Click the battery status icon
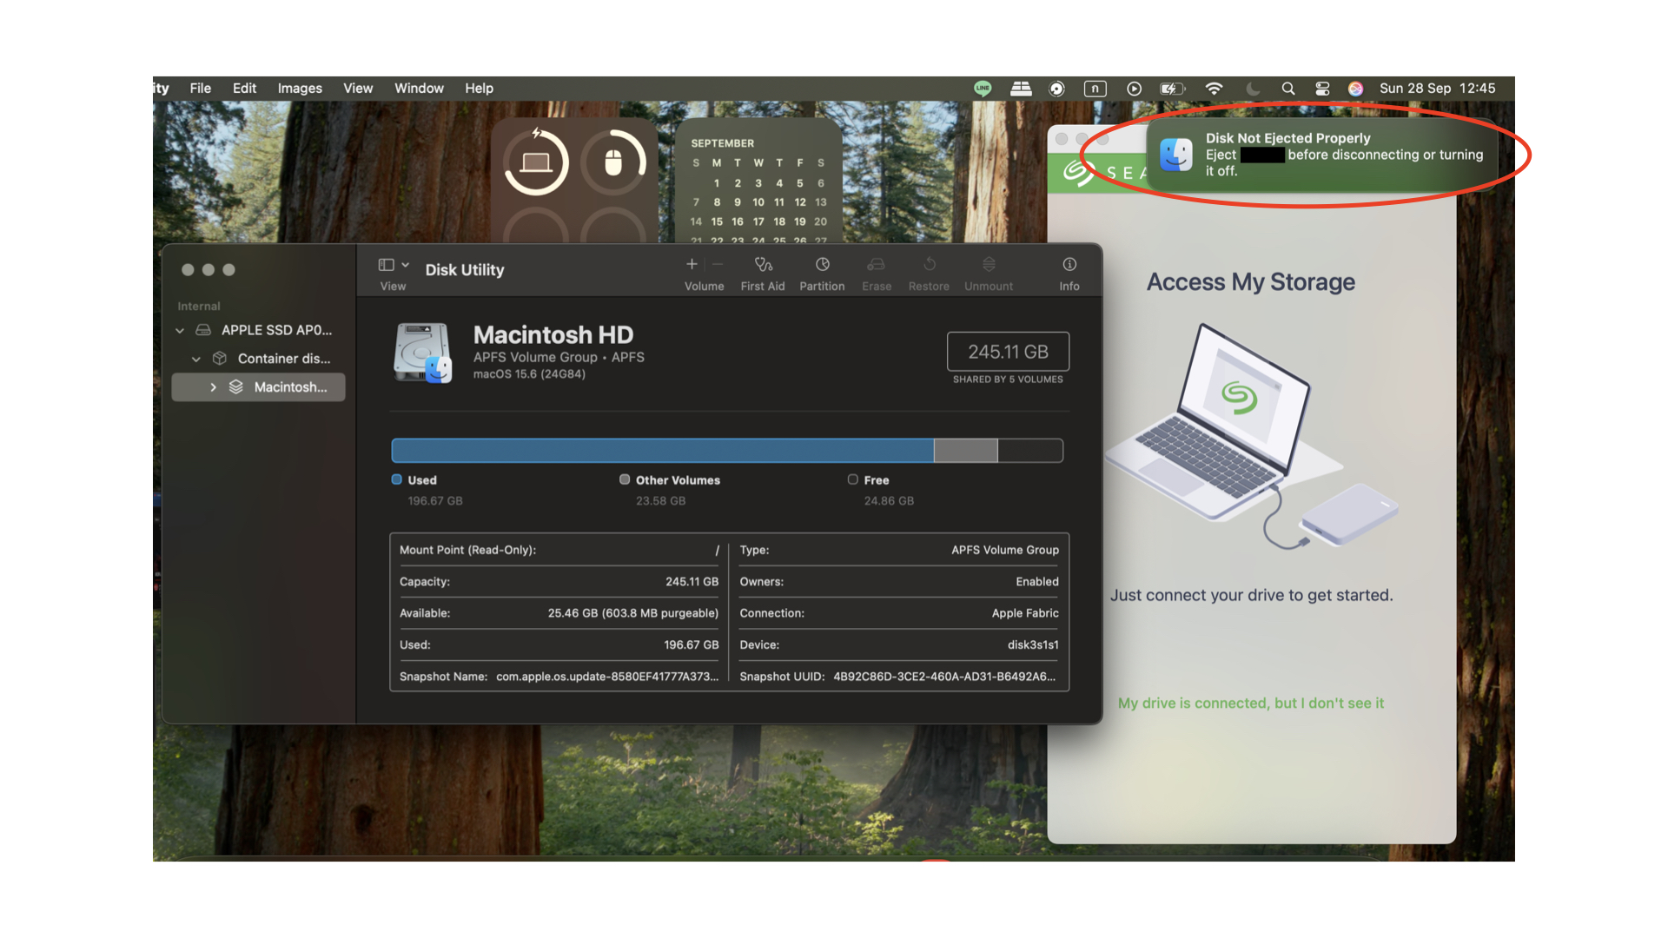1668x938 pixels. (1172, 89)
